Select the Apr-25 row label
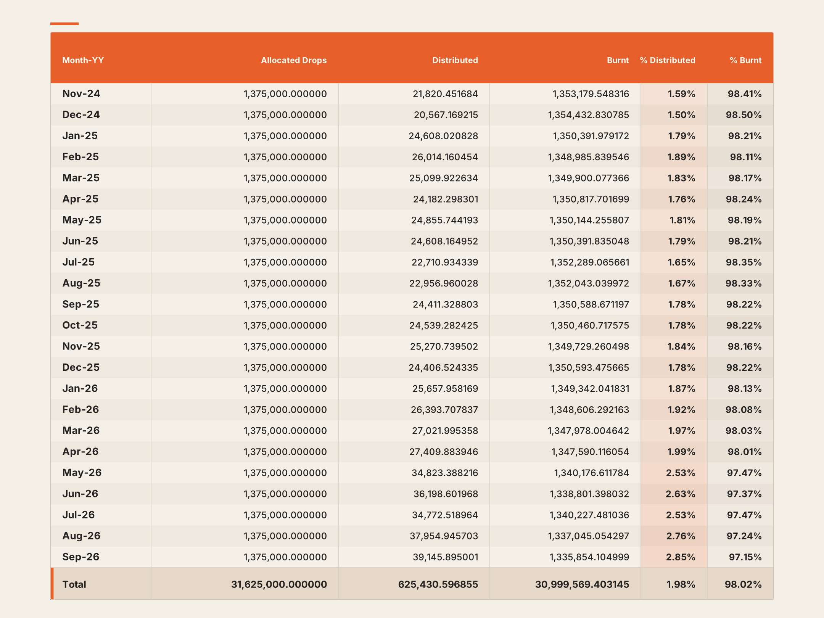Viewport: 824px width, 618px height. [x=80, y=199]
